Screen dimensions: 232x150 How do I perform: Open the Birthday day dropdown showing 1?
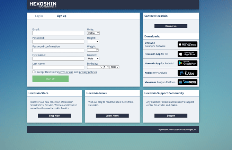point(106,67)
